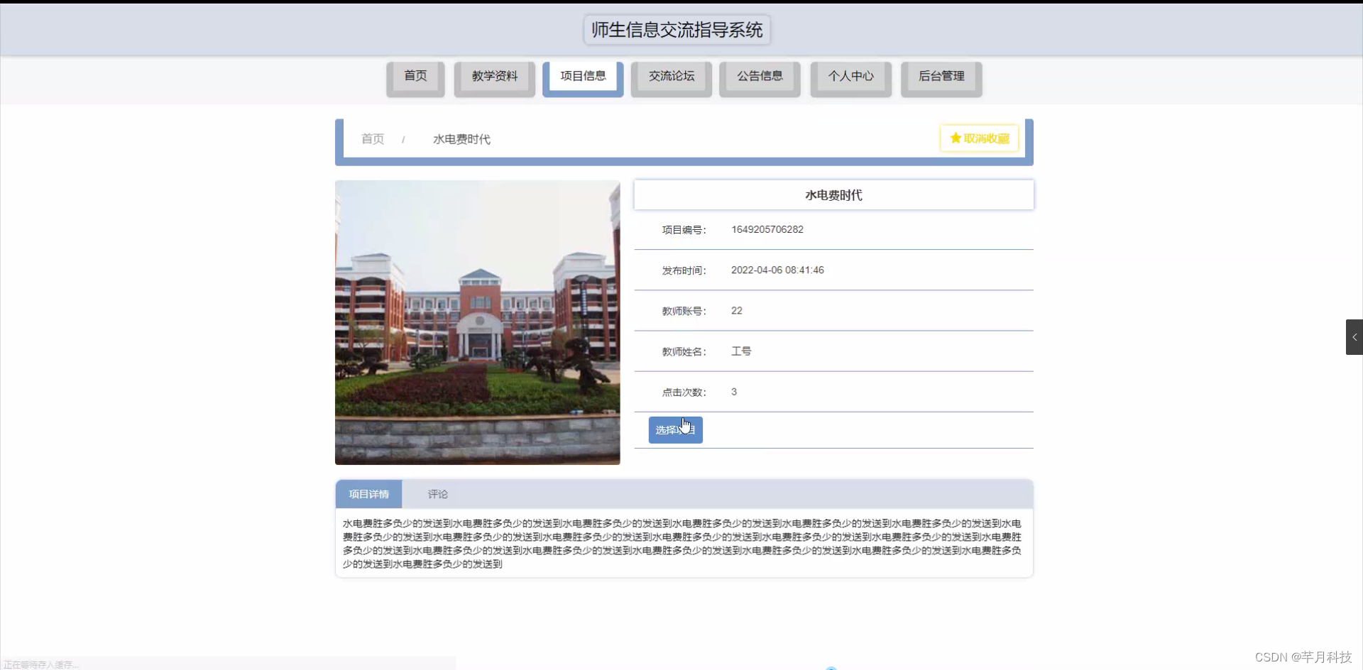1363x670 pixels.
Task: Click the 发布时间 row showing 2022-04-06
Action: pyautogui.click(x=777, y=270)
